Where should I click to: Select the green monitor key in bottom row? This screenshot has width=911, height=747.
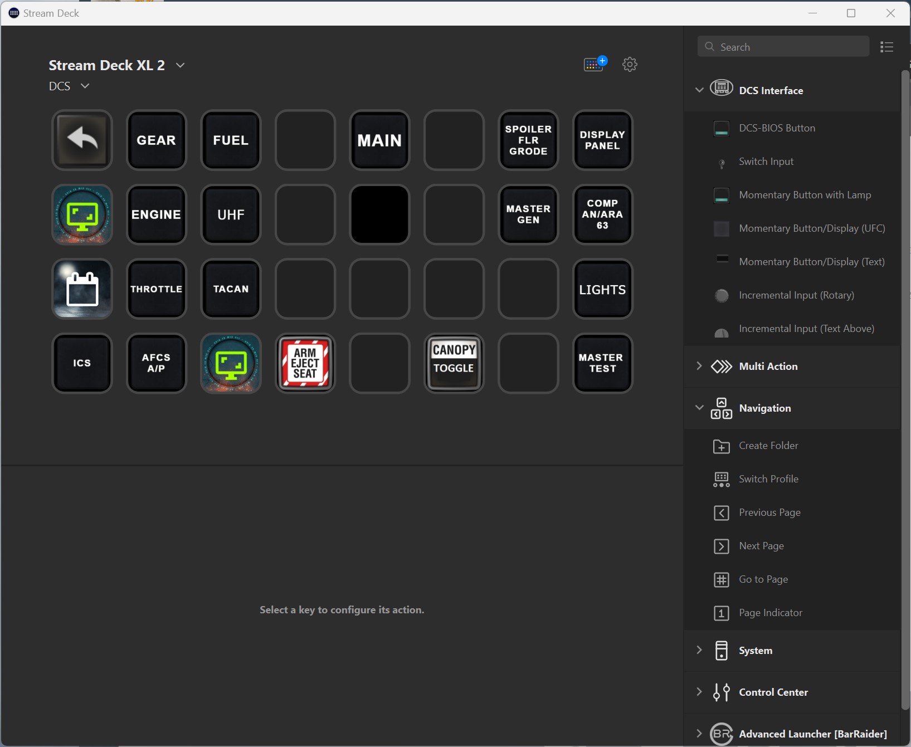[x=231, y=363]
